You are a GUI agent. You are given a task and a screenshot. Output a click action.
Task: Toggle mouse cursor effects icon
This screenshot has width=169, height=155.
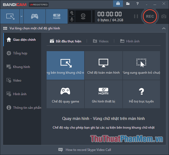tap(72, 13)
